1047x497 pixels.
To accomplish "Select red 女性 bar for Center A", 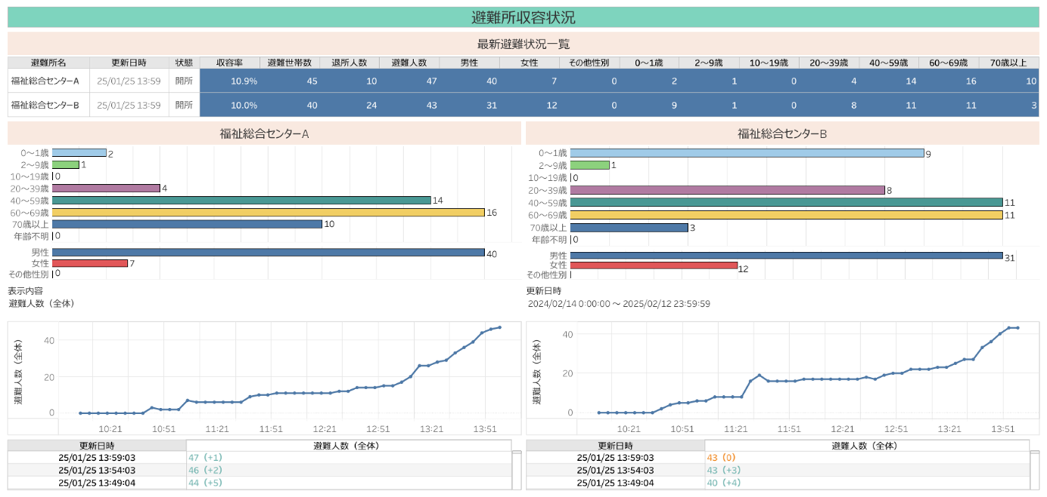I will (x=90, y=263).
